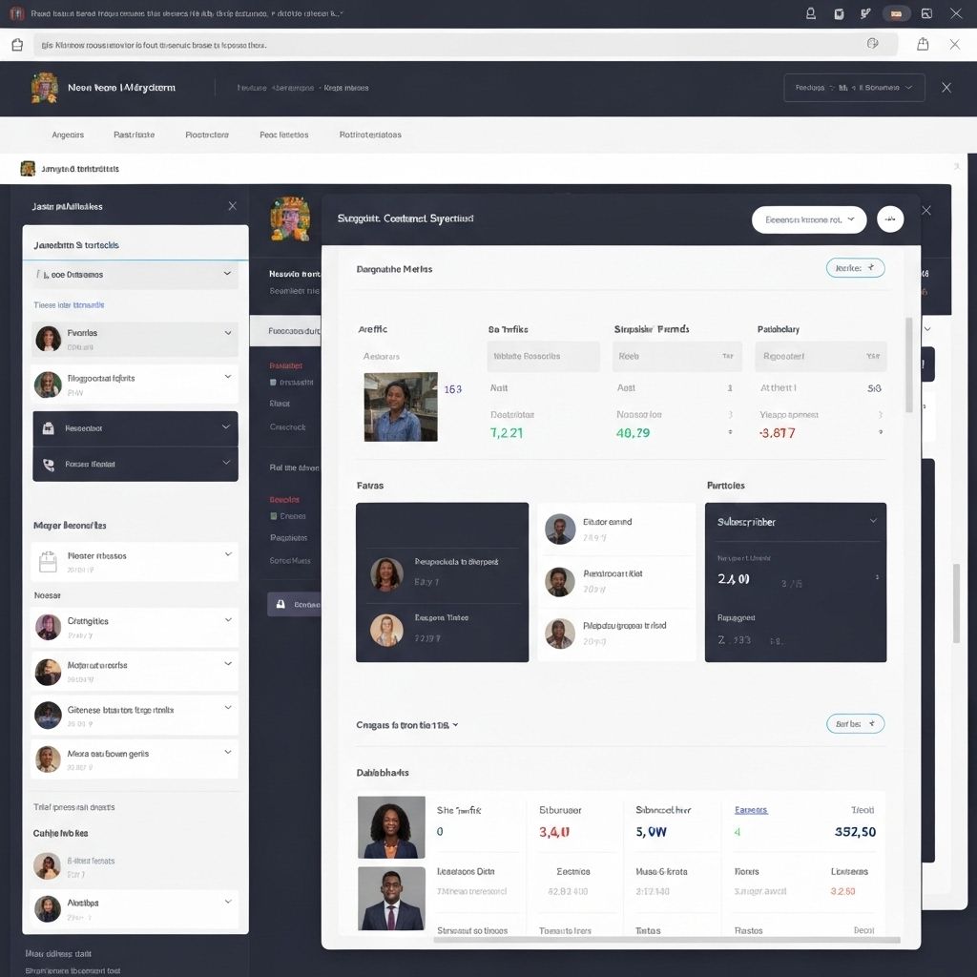Image resolution: width=977 pixels, height=977 pixels.
Task: Expand the Subscriber card chevron
Action: pos(873,521)
